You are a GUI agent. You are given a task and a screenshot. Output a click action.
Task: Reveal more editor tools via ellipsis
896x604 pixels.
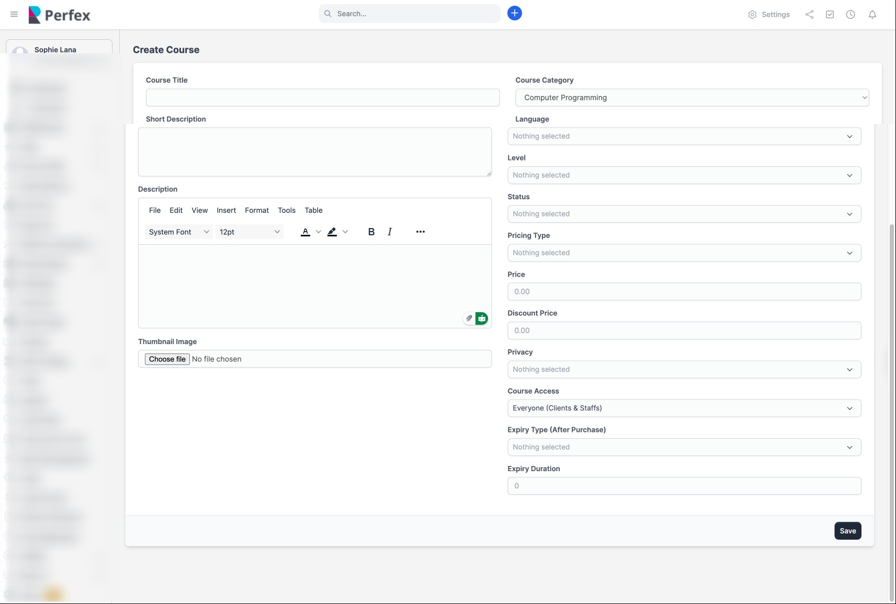pos(420,232)
